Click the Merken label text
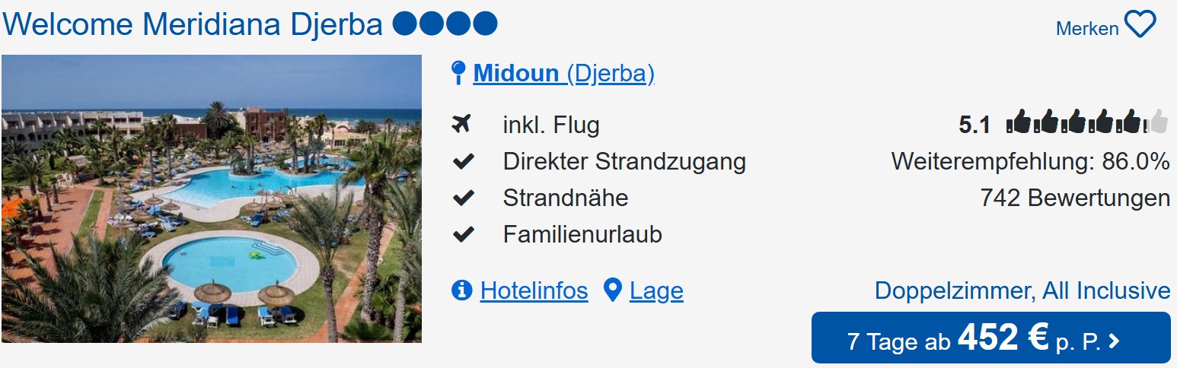This screenshot has width=1177, height=368. coord(1086,29)
